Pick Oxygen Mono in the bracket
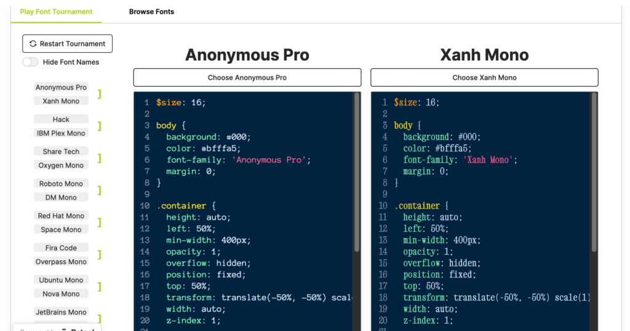This screenshot has width=630, height=331. coord(61,165)
